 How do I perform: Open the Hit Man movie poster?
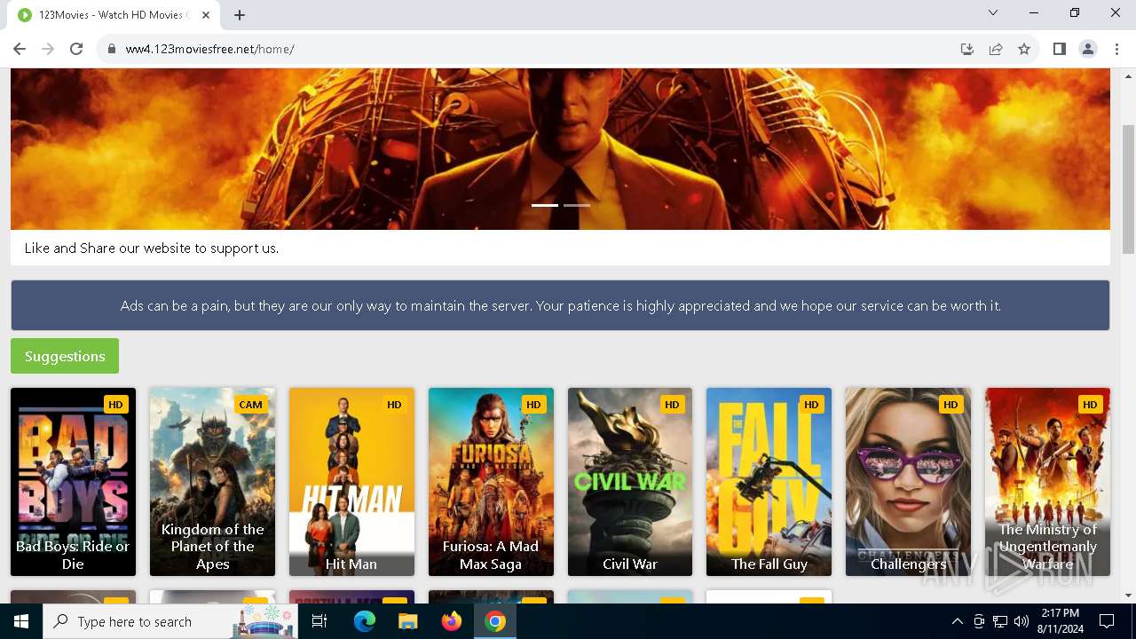(351, 482)
